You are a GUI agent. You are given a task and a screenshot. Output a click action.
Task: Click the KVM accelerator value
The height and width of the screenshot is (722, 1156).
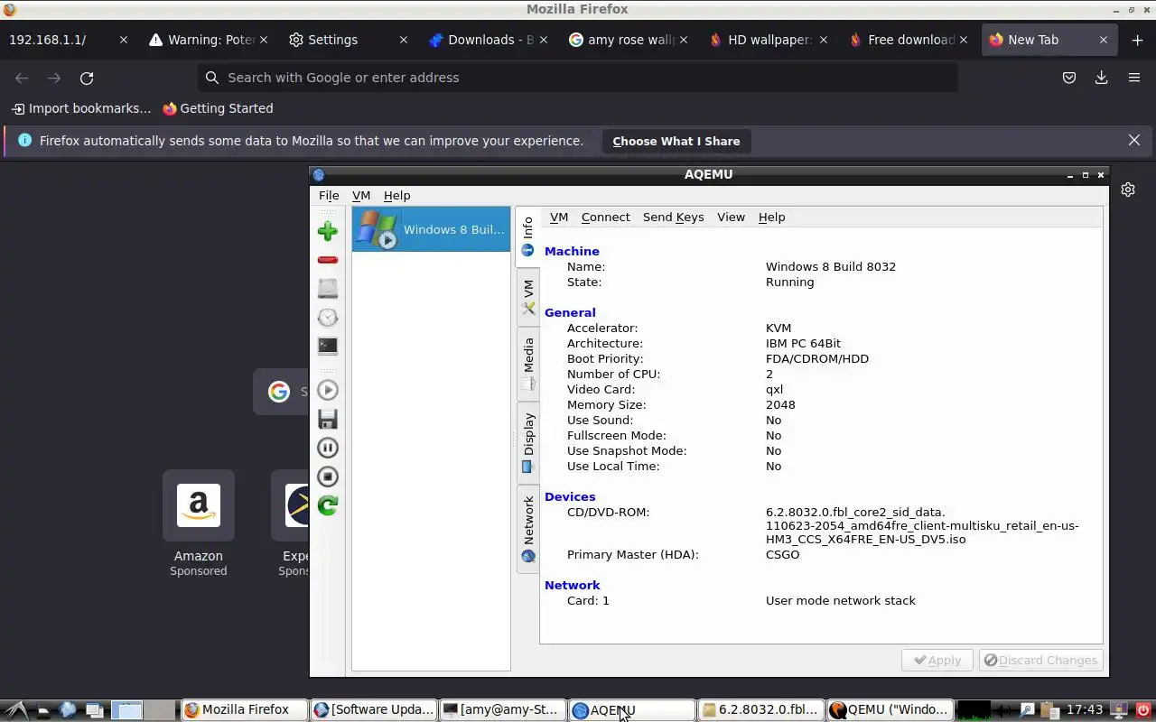tap(778, 328)
